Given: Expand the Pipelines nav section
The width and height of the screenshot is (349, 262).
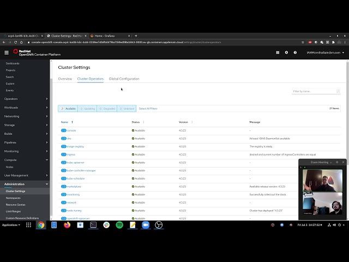Looking at the screenshot, I should 25,142.
